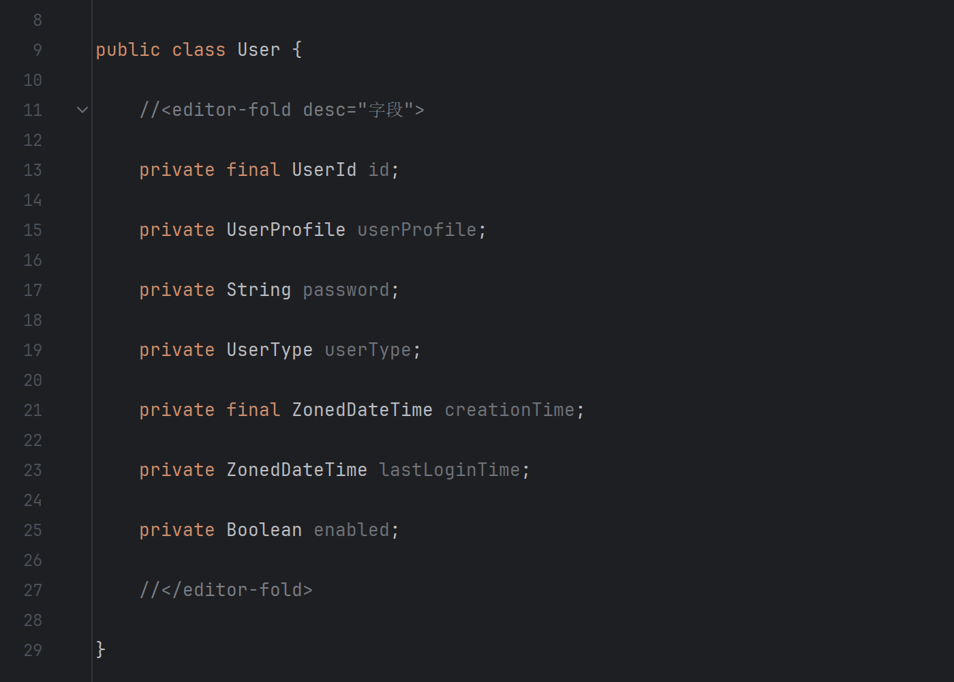Click the UserType type name
The image size is (954, 682).
point(270,350)
